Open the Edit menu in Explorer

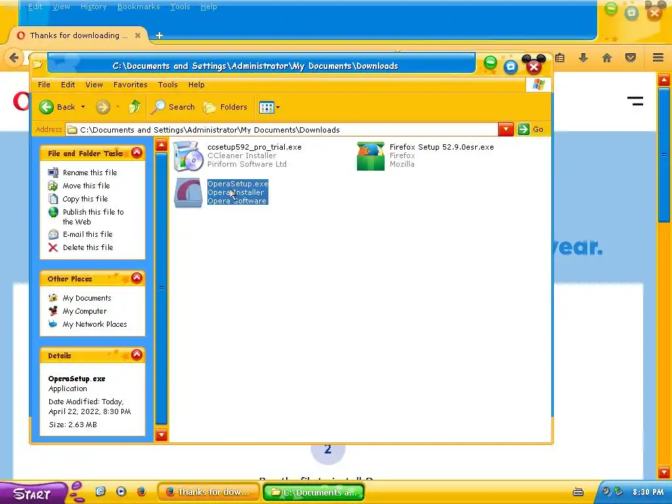click(68, 85)
